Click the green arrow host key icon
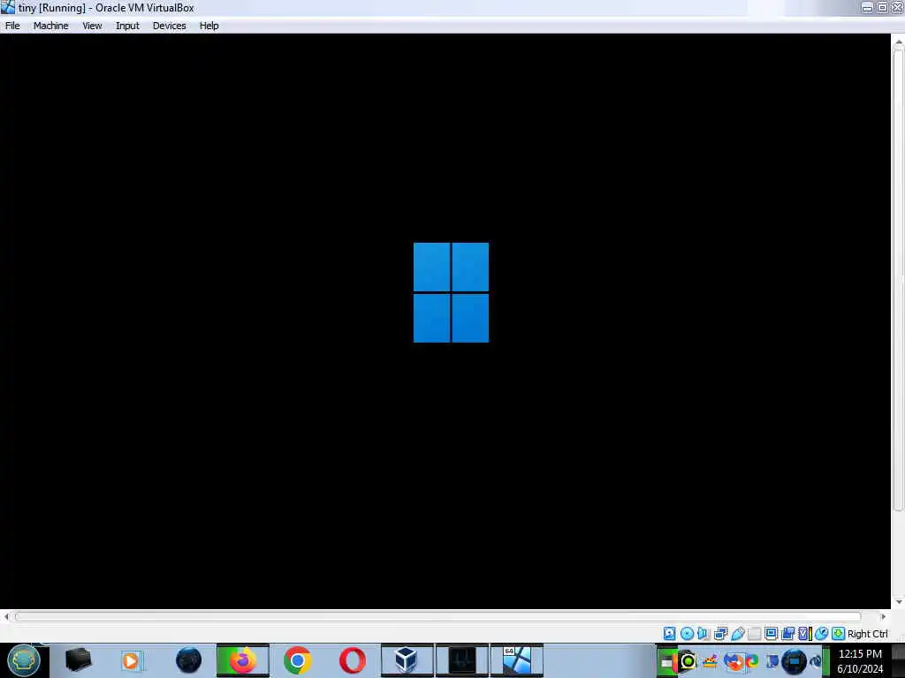The width and height of the screenshot is (905, 678). point(838,634)
